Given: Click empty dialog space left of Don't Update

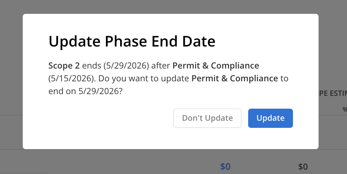Looking at the screenshot, I should (x=107, y=118).
